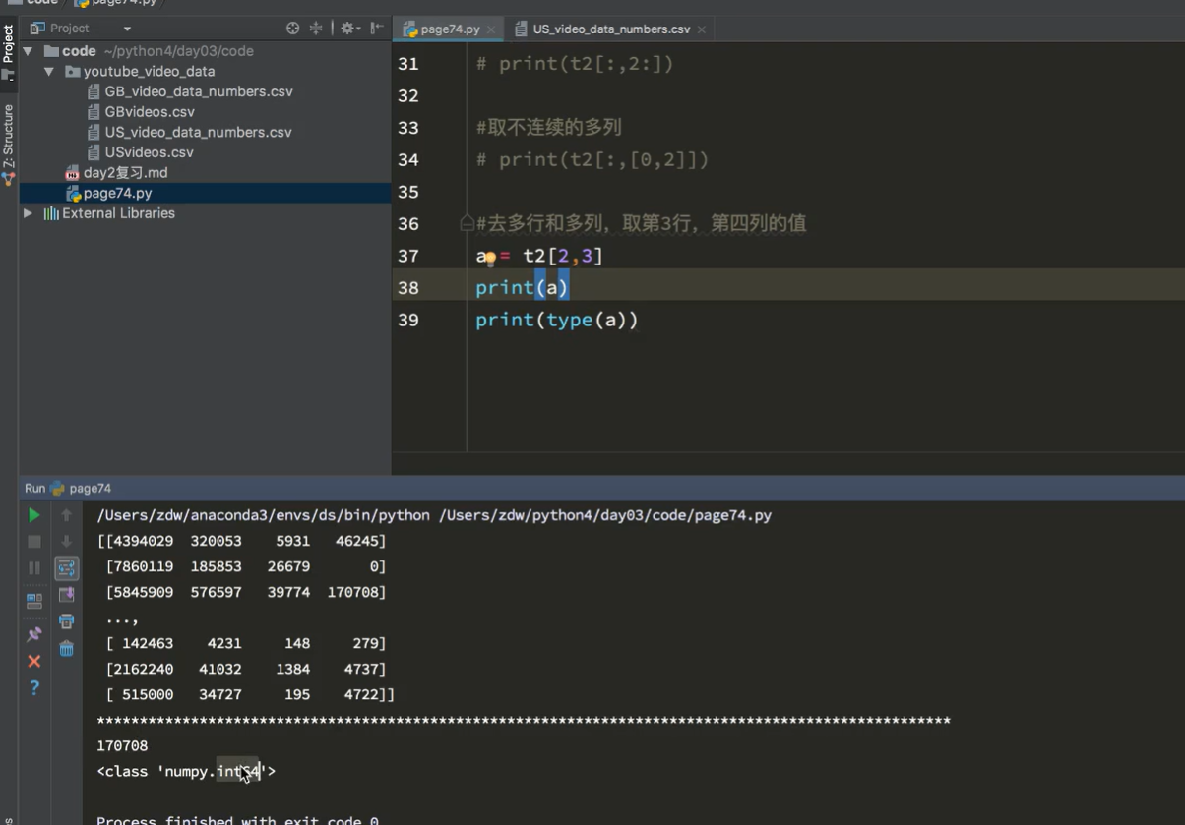Click the Restore layout icon in Run panel

click(34, 601)
